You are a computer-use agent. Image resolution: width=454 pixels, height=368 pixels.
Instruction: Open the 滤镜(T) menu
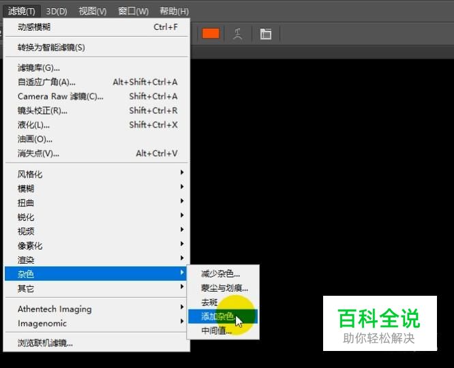22,11
